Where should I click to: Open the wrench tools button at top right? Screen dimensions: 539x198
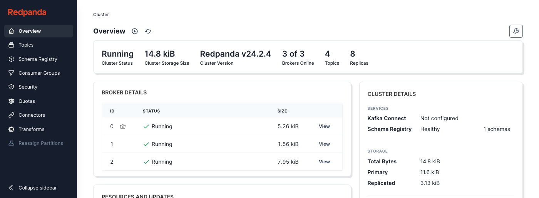click(x=516, y=31)
